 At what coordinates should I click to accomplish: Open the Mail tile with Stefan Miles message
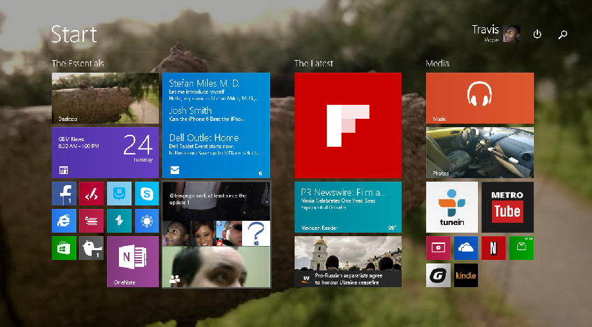[216, 125]
